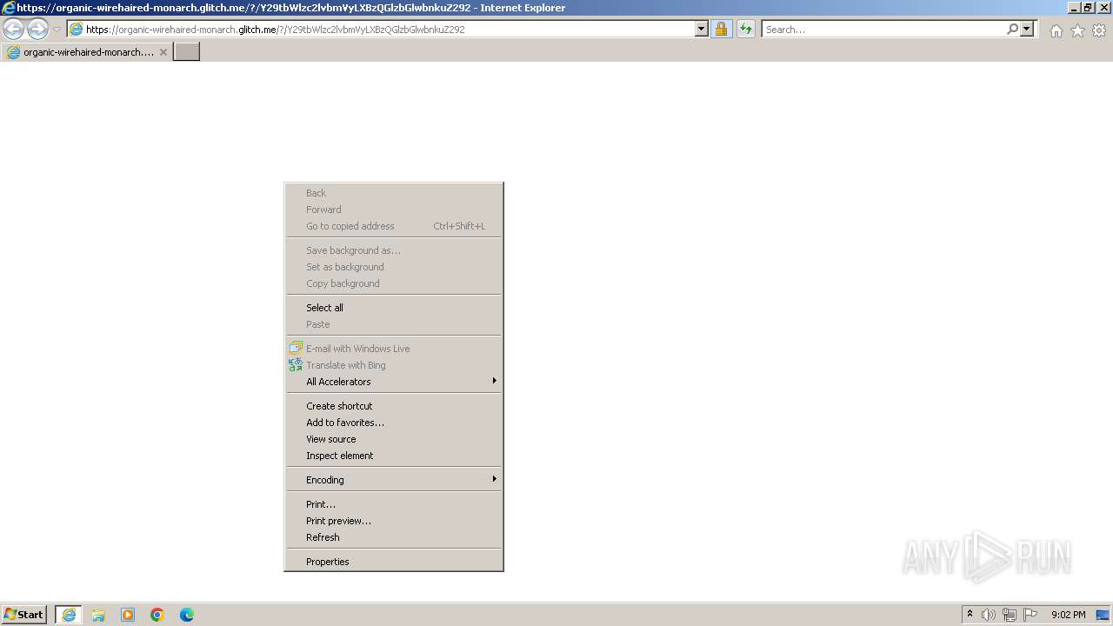The height and width of the screenshot is (626, 1113).
Task: Click the volume speaker tray icon
Action: [989, 615]
